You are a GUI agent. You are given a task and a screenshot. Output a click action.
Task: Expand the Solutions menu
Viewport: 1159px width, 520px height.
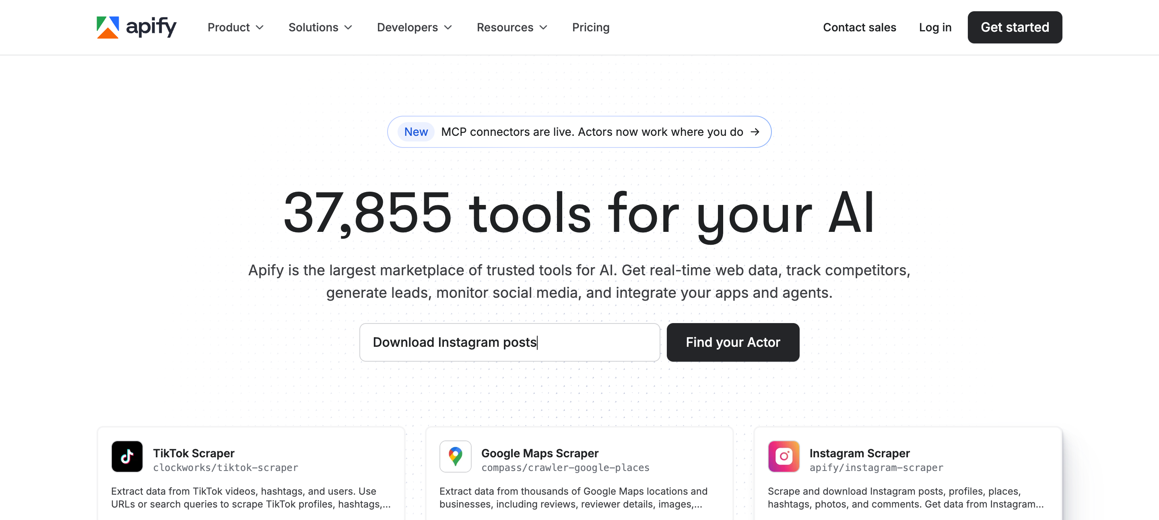pos(320,27)
